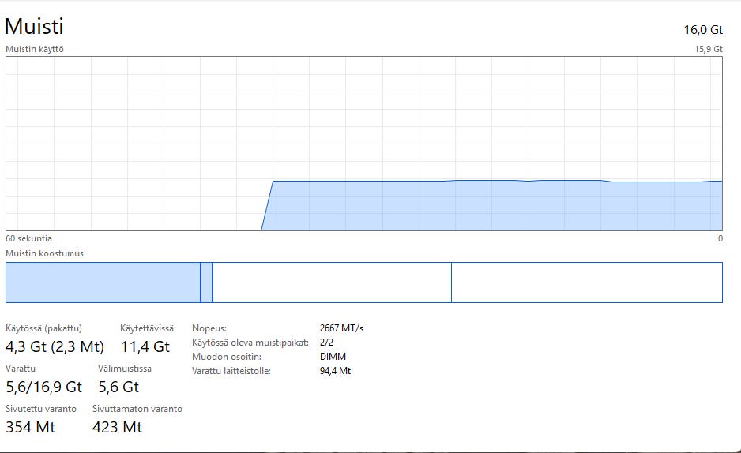The width and height of the screenshot is (741, 453).
Task: Click the Muisti heading
Action: click(34, 26)
